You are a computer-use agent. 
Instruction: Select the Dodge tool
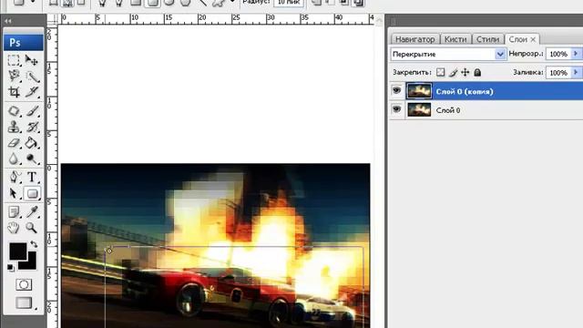(32, 159)
